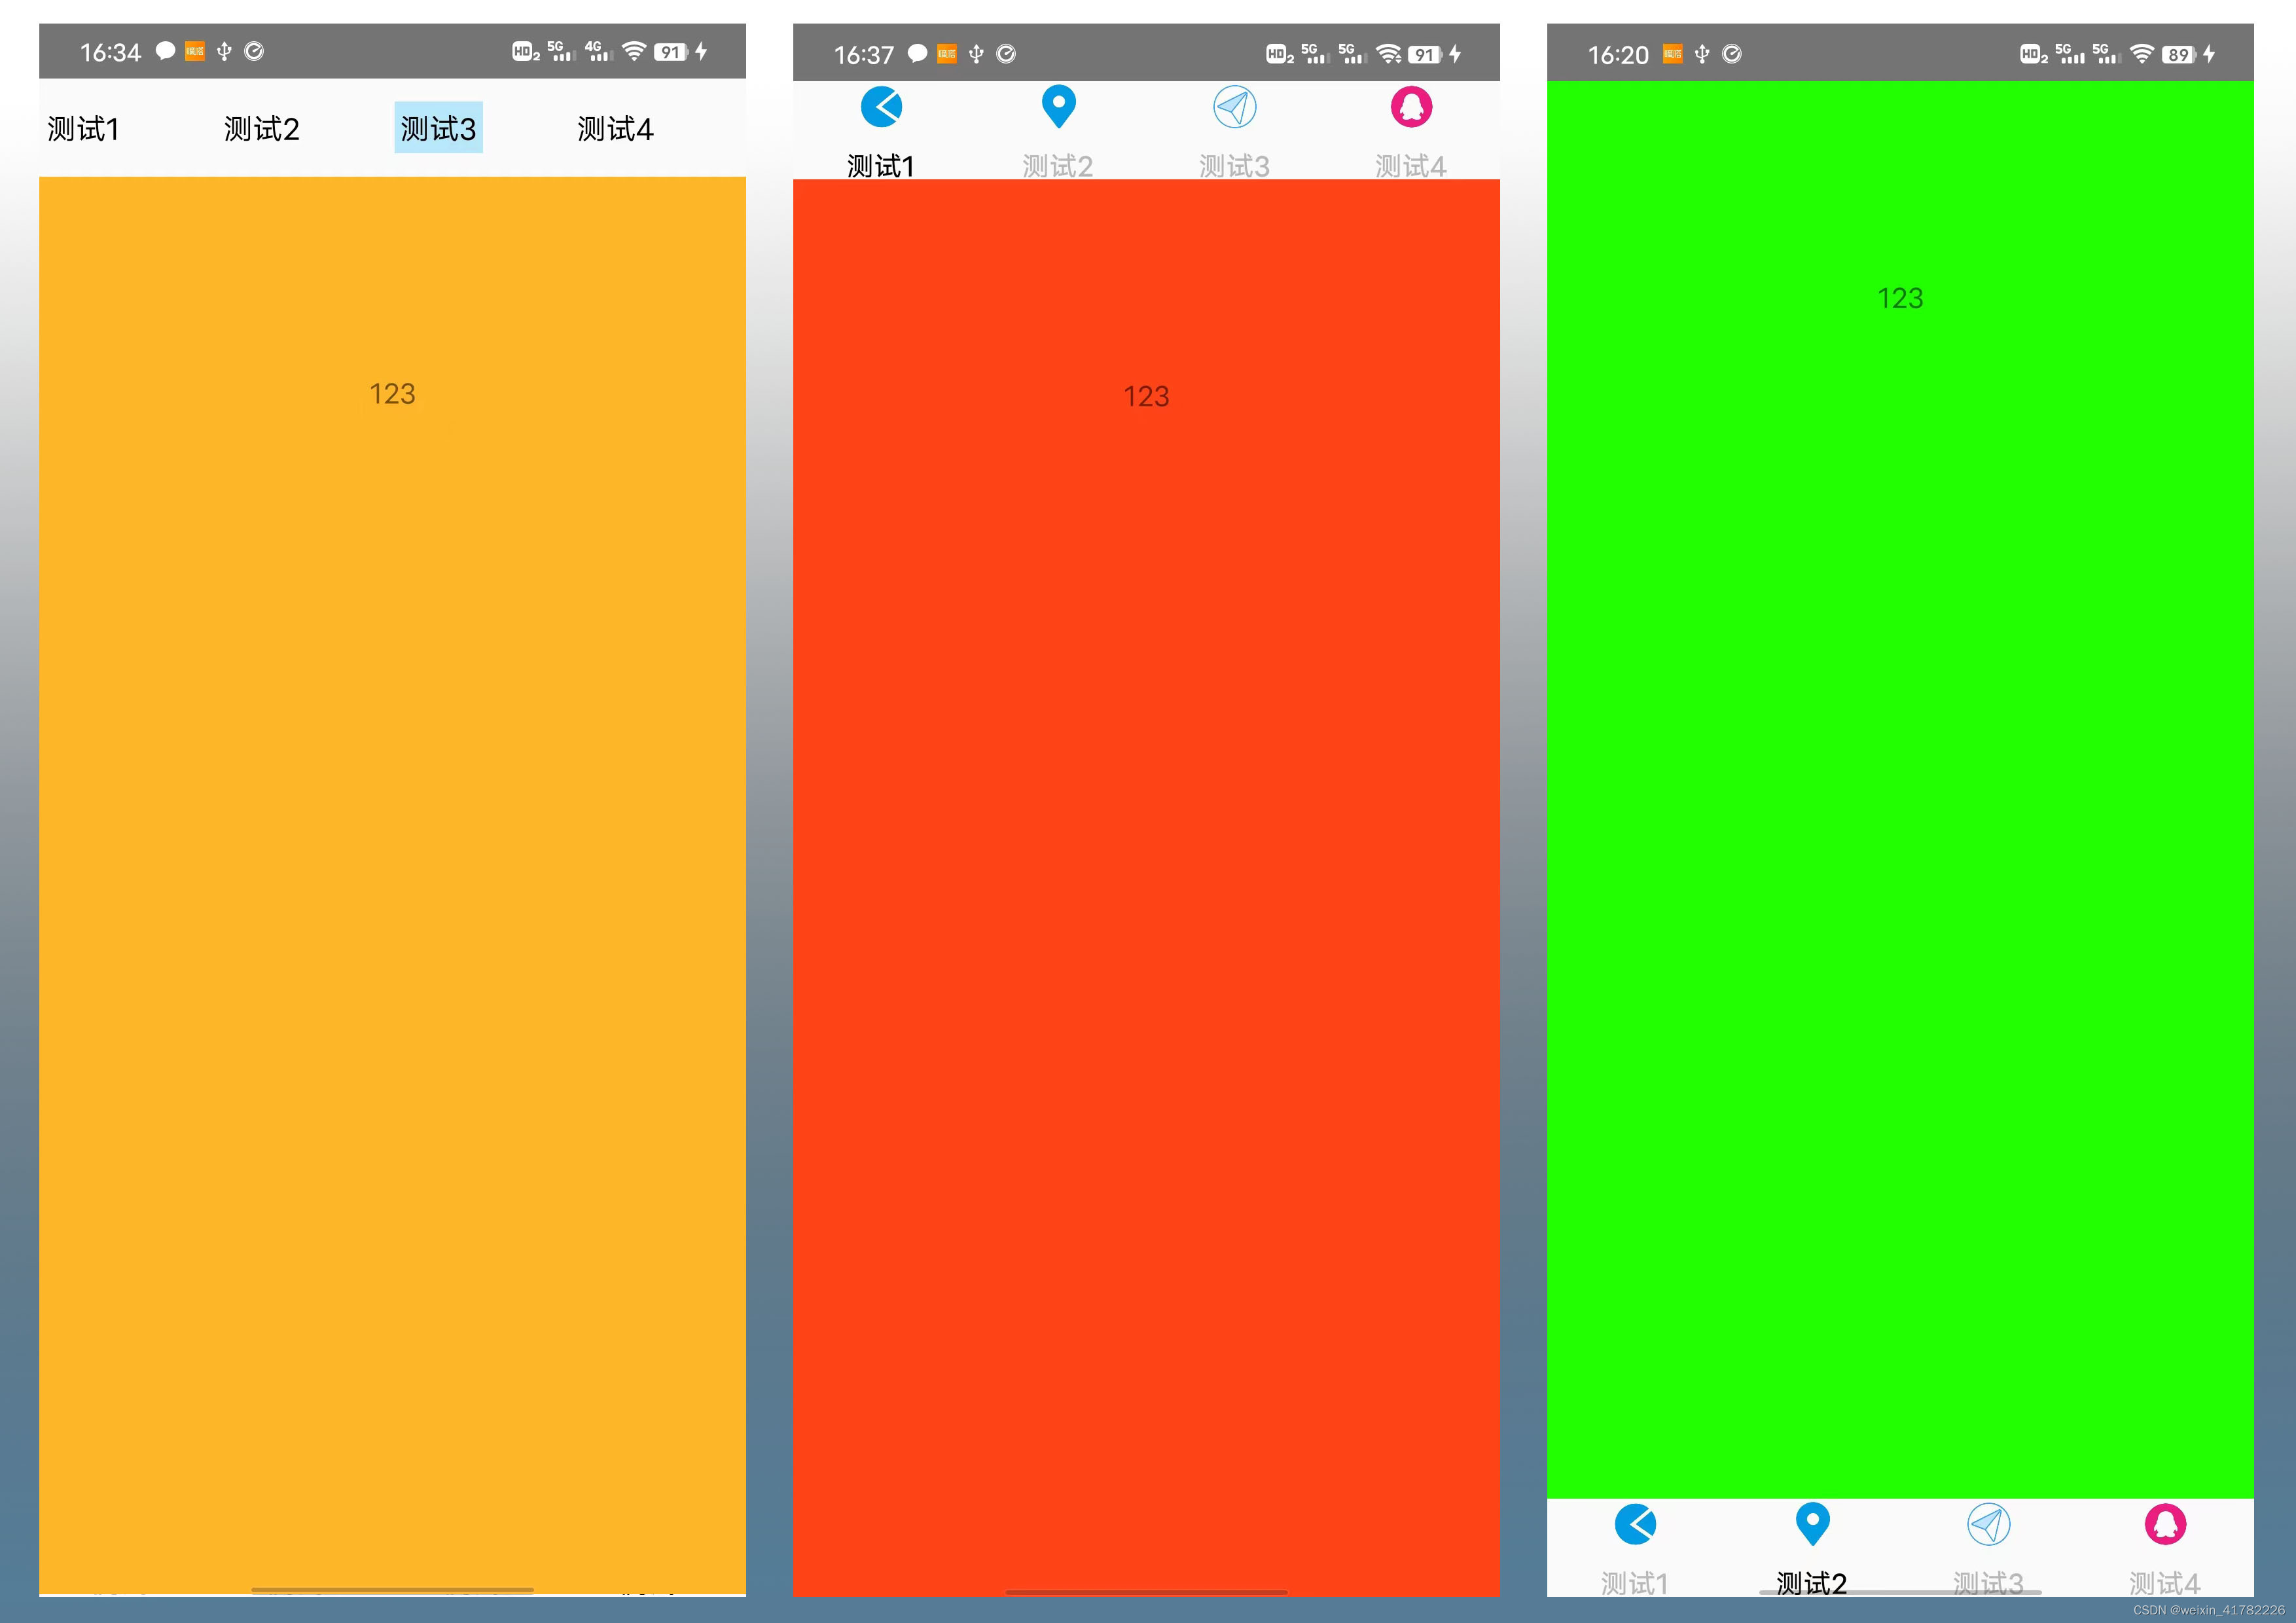Tap 测试1 label in middle phone top bar
2296x1623 pixels.
point(881,166)
